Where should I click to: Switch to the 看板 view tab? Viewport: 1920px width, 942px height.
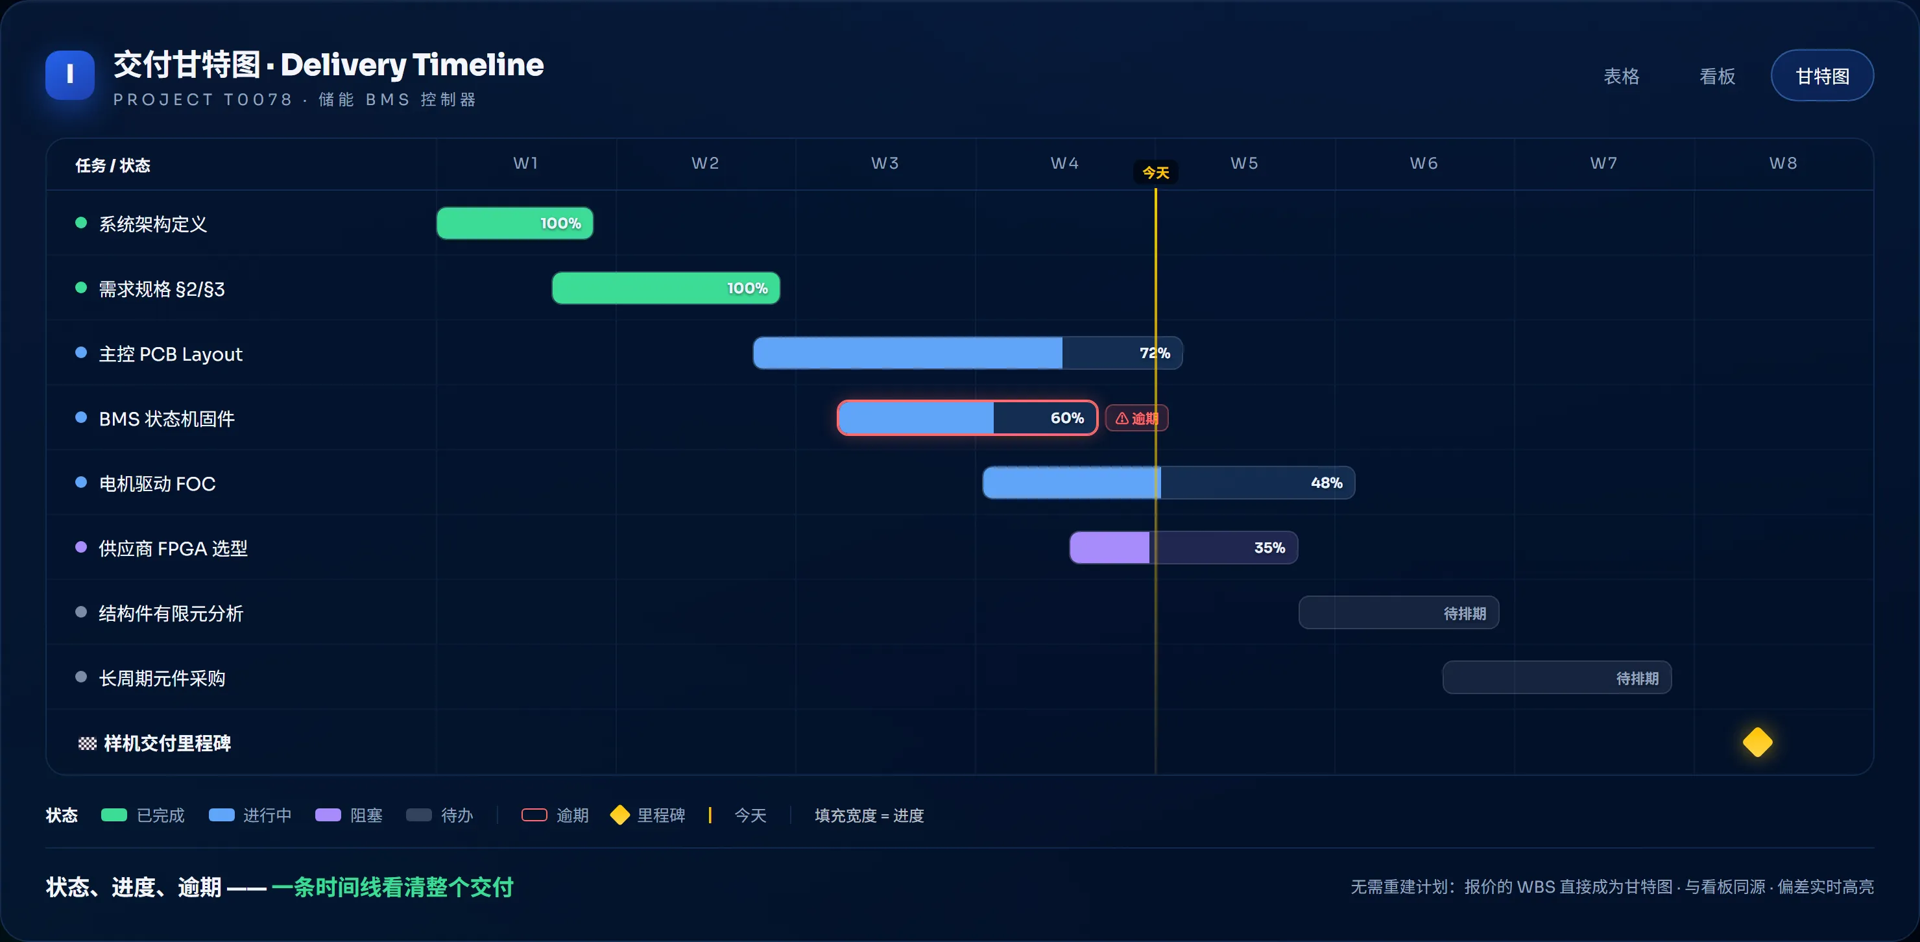click(x=1716, y=76)
